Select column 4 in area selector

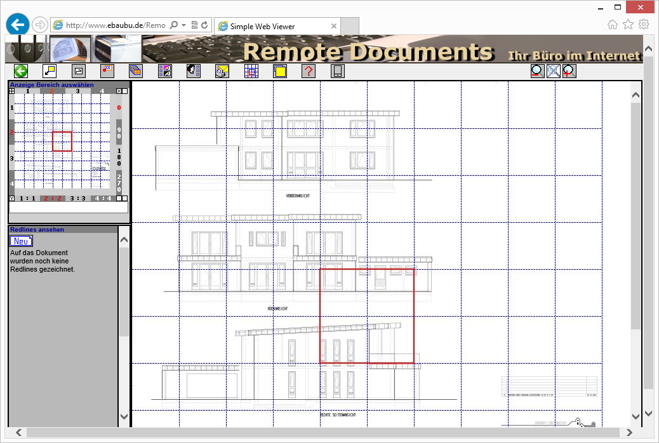tap(102, 91)
